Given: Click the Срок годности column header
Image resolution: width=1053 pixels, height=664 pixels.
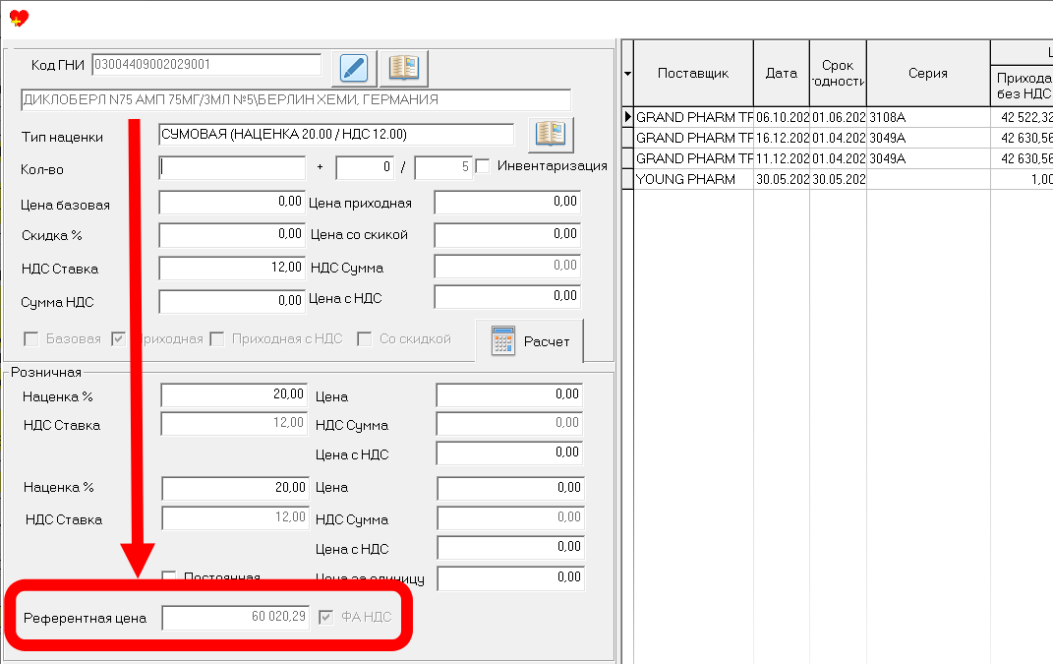Looking at the screenshot, I should pyautogui.click(x=838, y=73).
